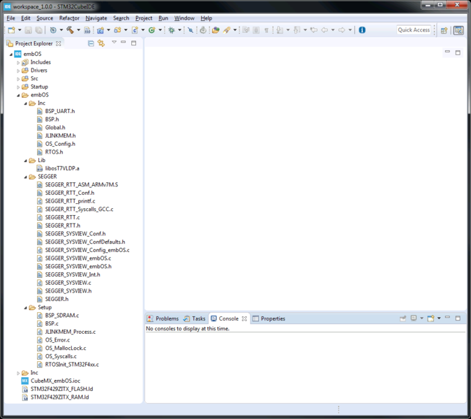Click the blue Information icon in toolbar
Screen dimensions: 471x419
pyautogui.click(x=361, y=30)
